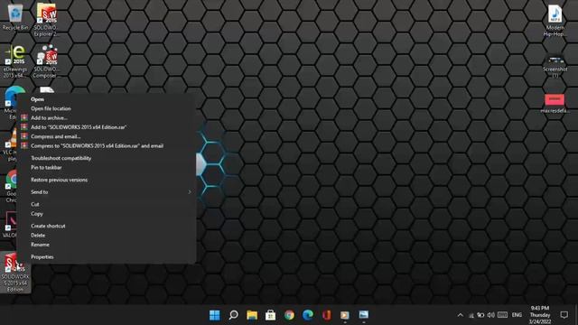Click the volume speaker tray icon
The width and height of the screenshot is (578, 325).
point(490,315)
